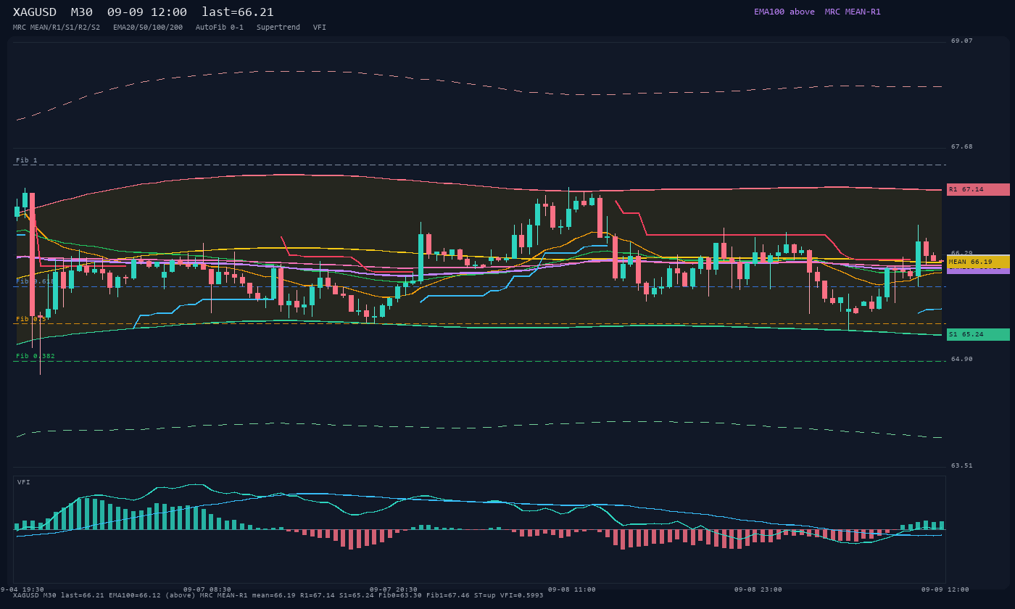Screen dimensions: 1015x609
Task: Click the Fib 0.382 level label
Action: pyautogui.click(x=36, y=356)
